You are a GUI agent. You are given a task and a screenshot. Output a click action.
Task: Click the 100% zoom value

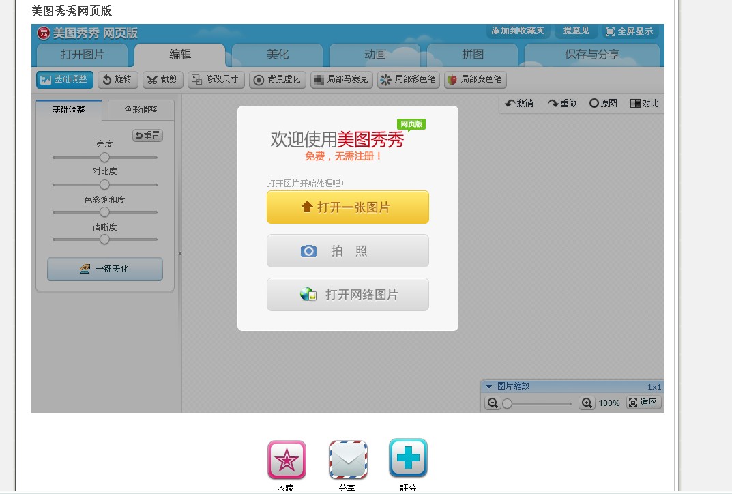click(x=609, y=403)
